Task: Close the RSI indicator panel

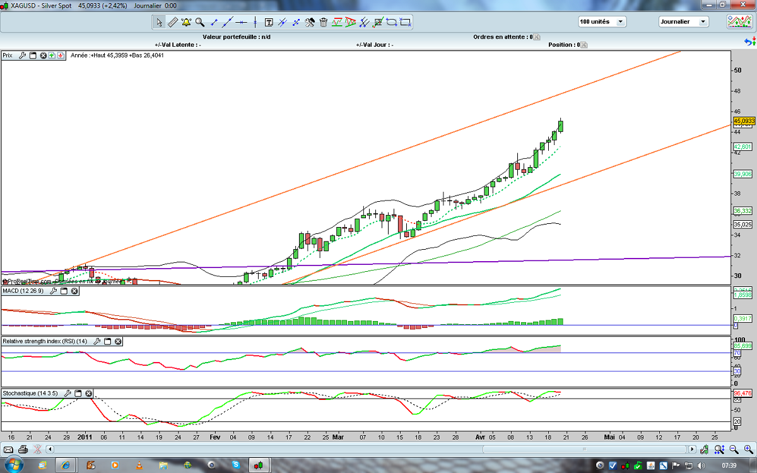Action: (118, 341)
